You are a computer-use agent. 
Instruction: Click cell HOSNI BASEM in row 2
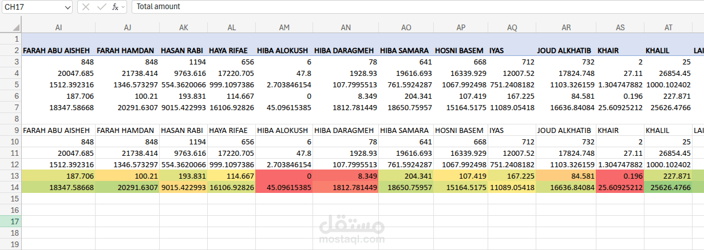[x=461, y=50]
